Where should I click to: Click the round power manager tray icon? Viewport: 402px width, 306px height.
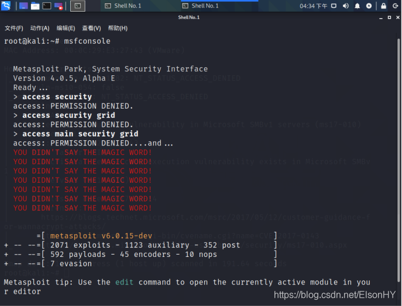369,6
